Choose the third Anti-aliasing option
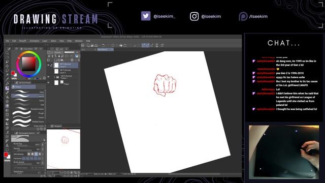 (36, 154)
